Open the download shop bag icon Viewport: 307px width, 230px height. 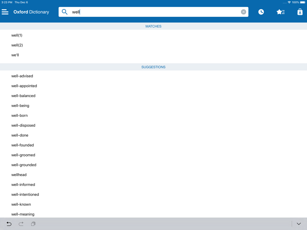tap(300, 12)
